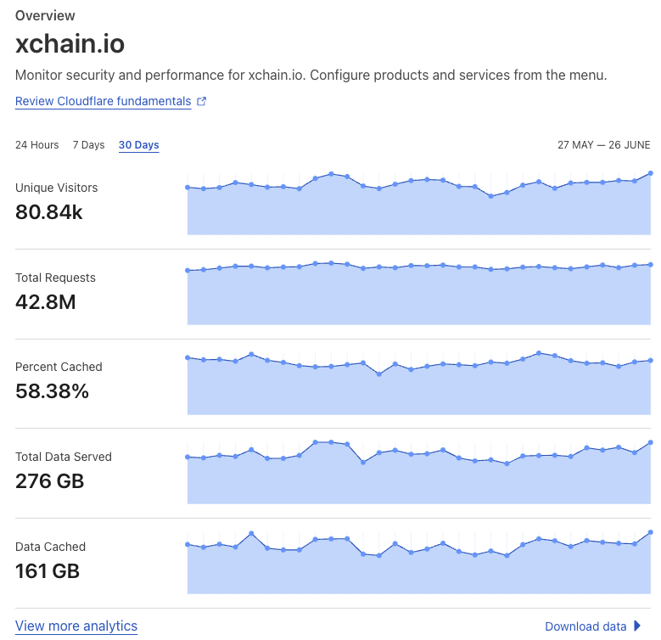Image resolution: width=661 pixels, height=640 pixels.
Task: Click the Total Requests 42.8M value
Action: (46, 302)
